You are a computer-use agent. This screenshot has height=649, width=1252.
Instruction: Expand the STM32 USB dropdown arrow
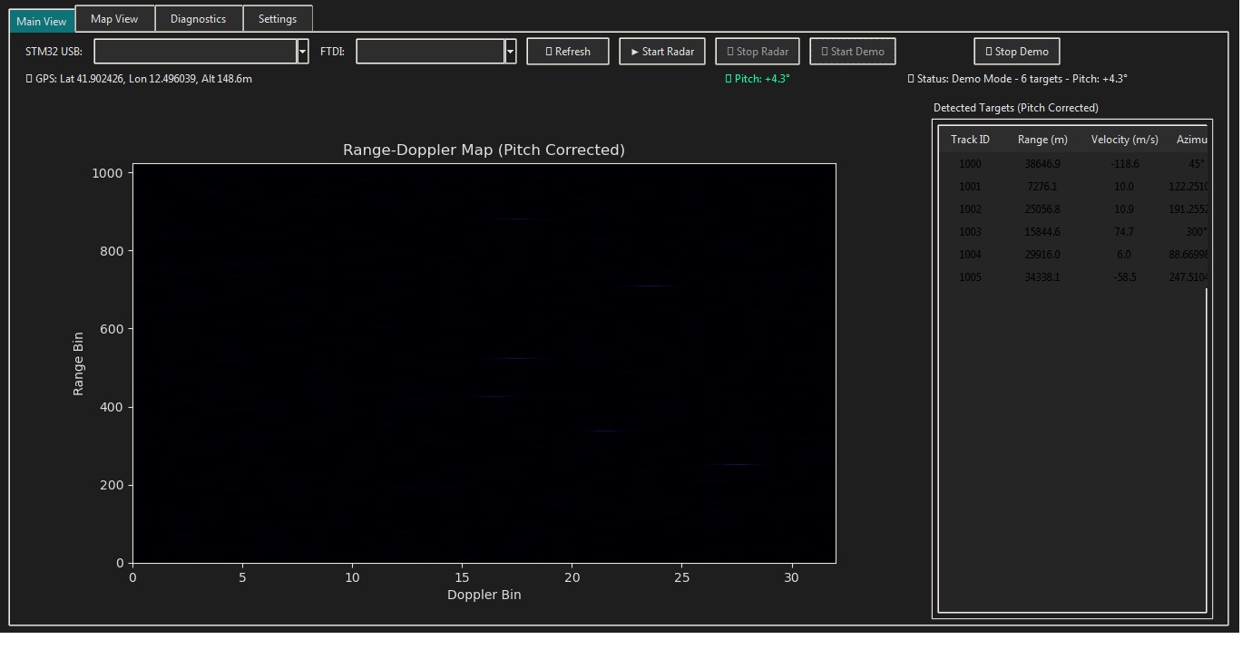tap(303, 52)
